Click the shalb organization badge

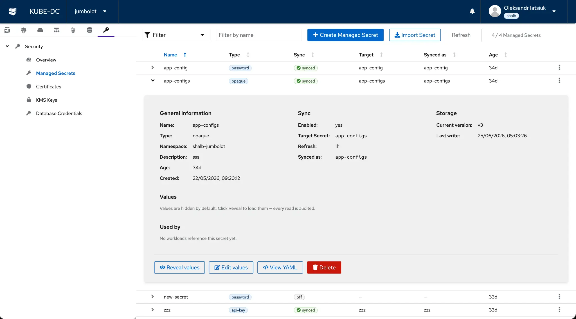click(511, 16)
